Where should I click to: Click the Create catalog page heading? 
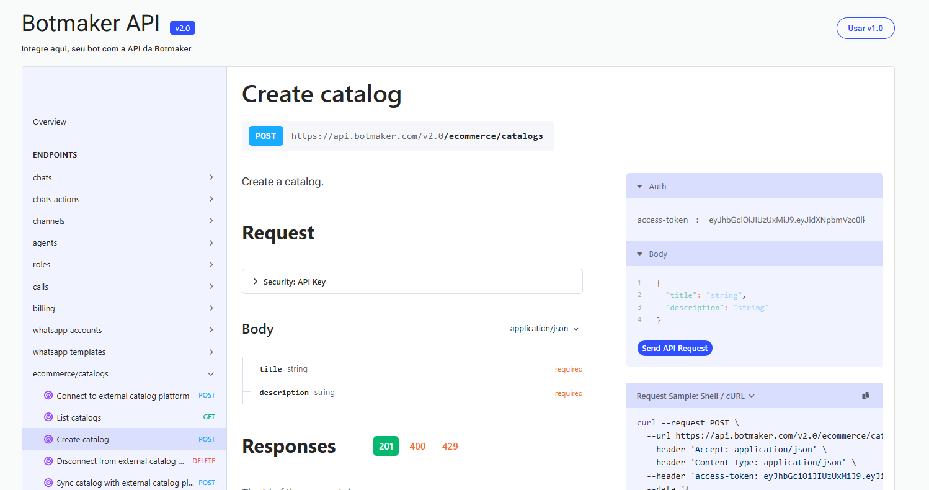322,95
